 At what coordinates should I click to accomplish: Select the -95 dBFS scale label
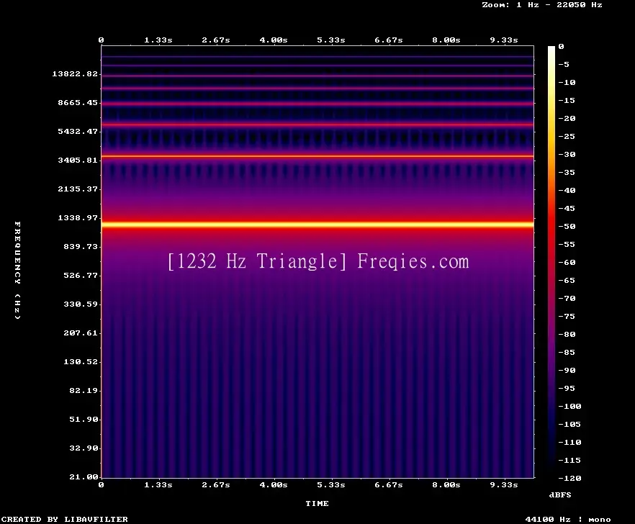[x=567, y=388]
